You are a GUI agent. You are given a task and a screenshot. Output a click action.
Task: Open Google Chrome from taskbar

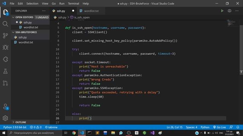tap(74, 133)
